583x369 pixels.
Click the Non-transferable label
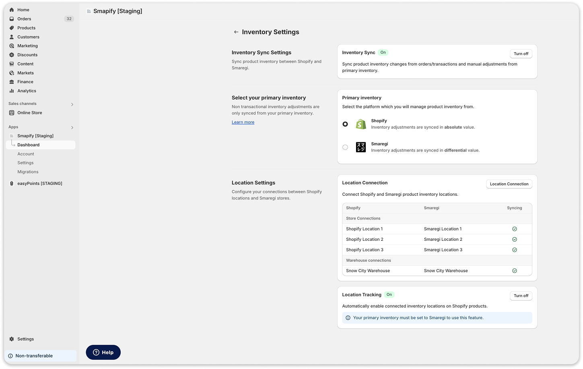click(34, 356)
